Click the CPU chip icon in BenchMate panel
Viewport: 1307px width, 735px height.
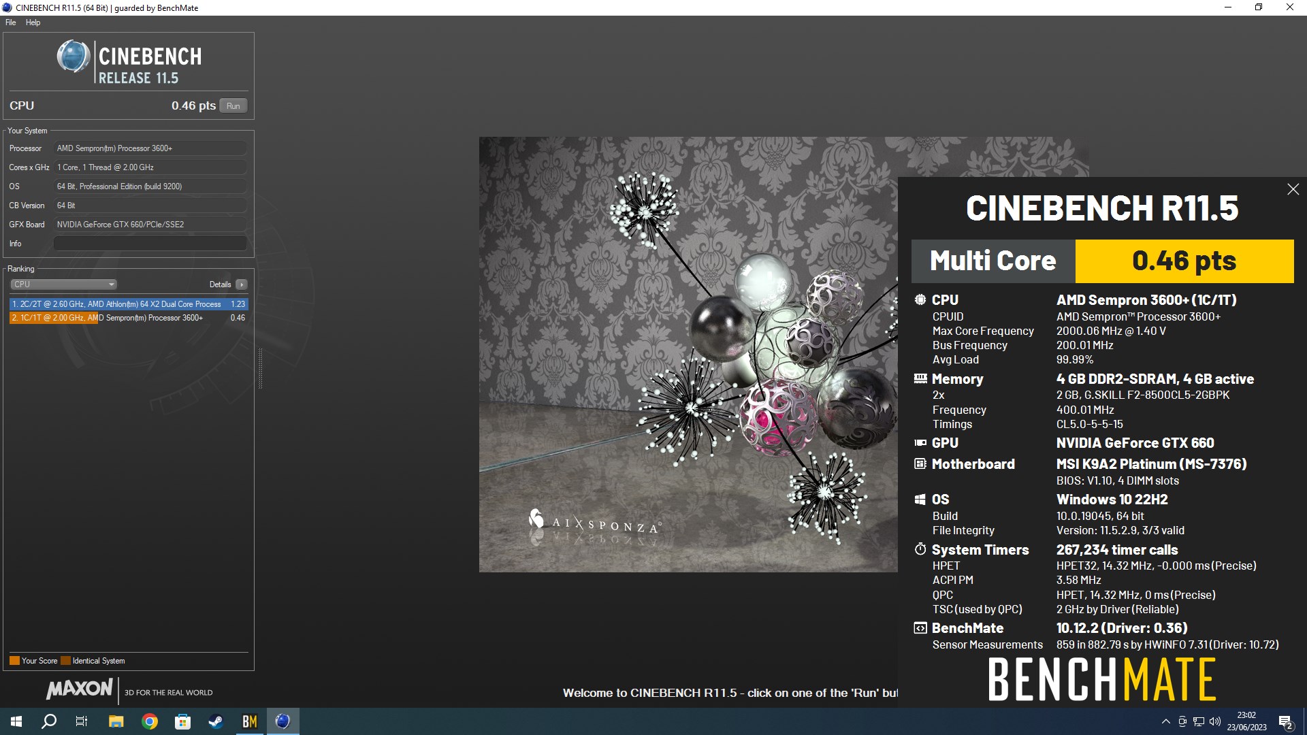(920, 299)
